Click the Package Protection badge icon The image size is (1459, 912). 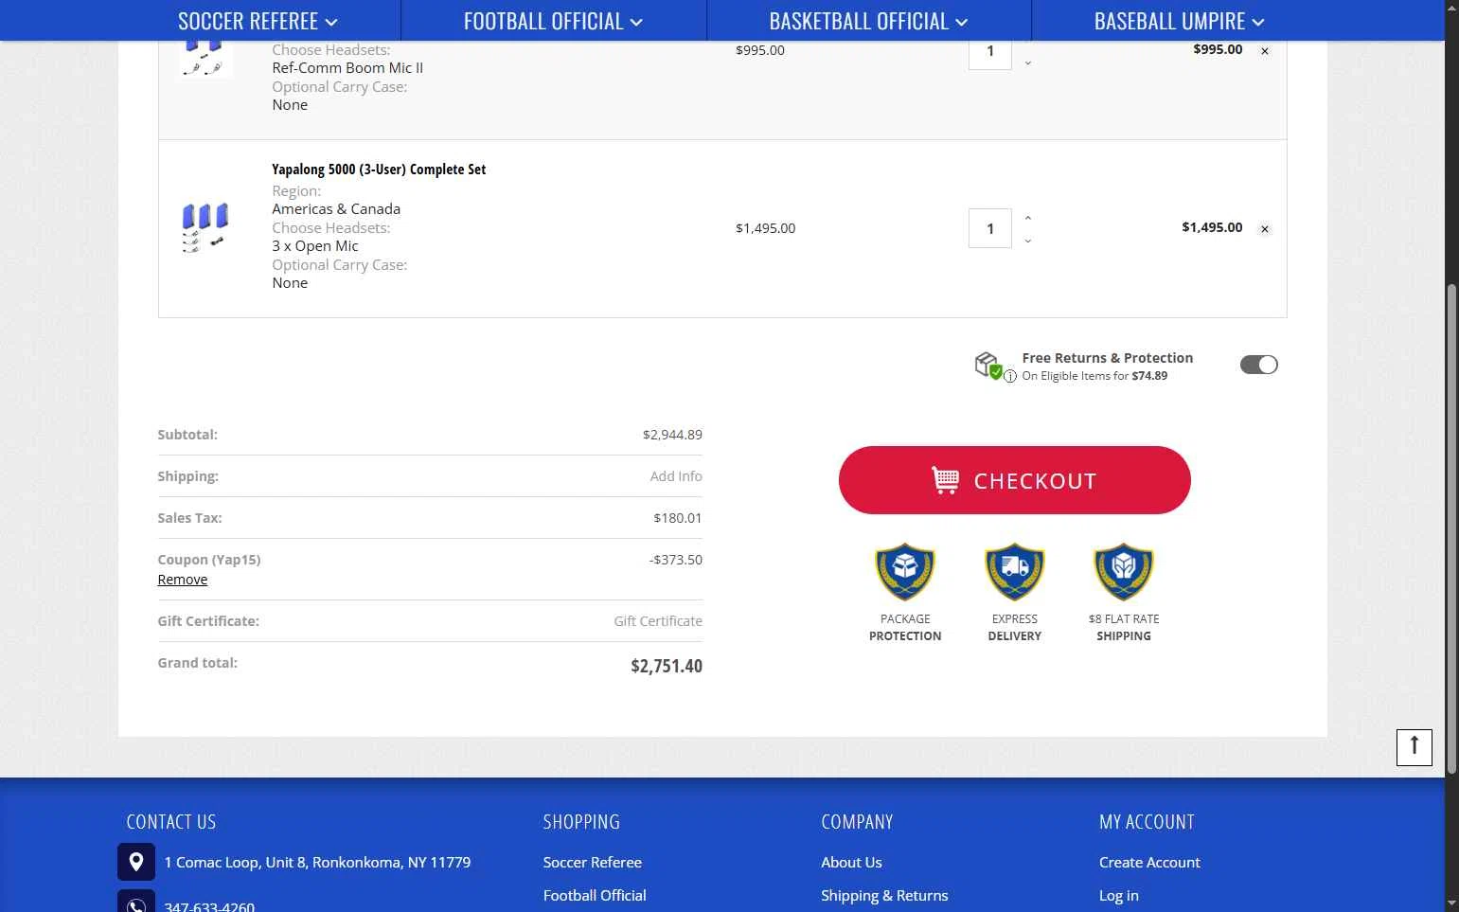[905, 572]
